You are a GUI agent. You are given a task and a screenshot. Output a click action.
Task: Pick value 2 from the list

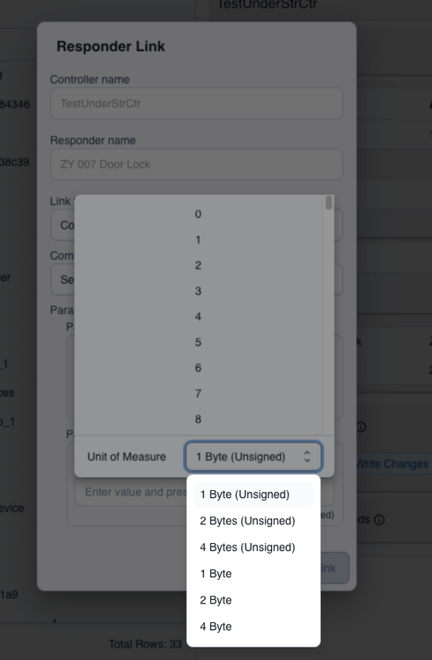[198, 266]
